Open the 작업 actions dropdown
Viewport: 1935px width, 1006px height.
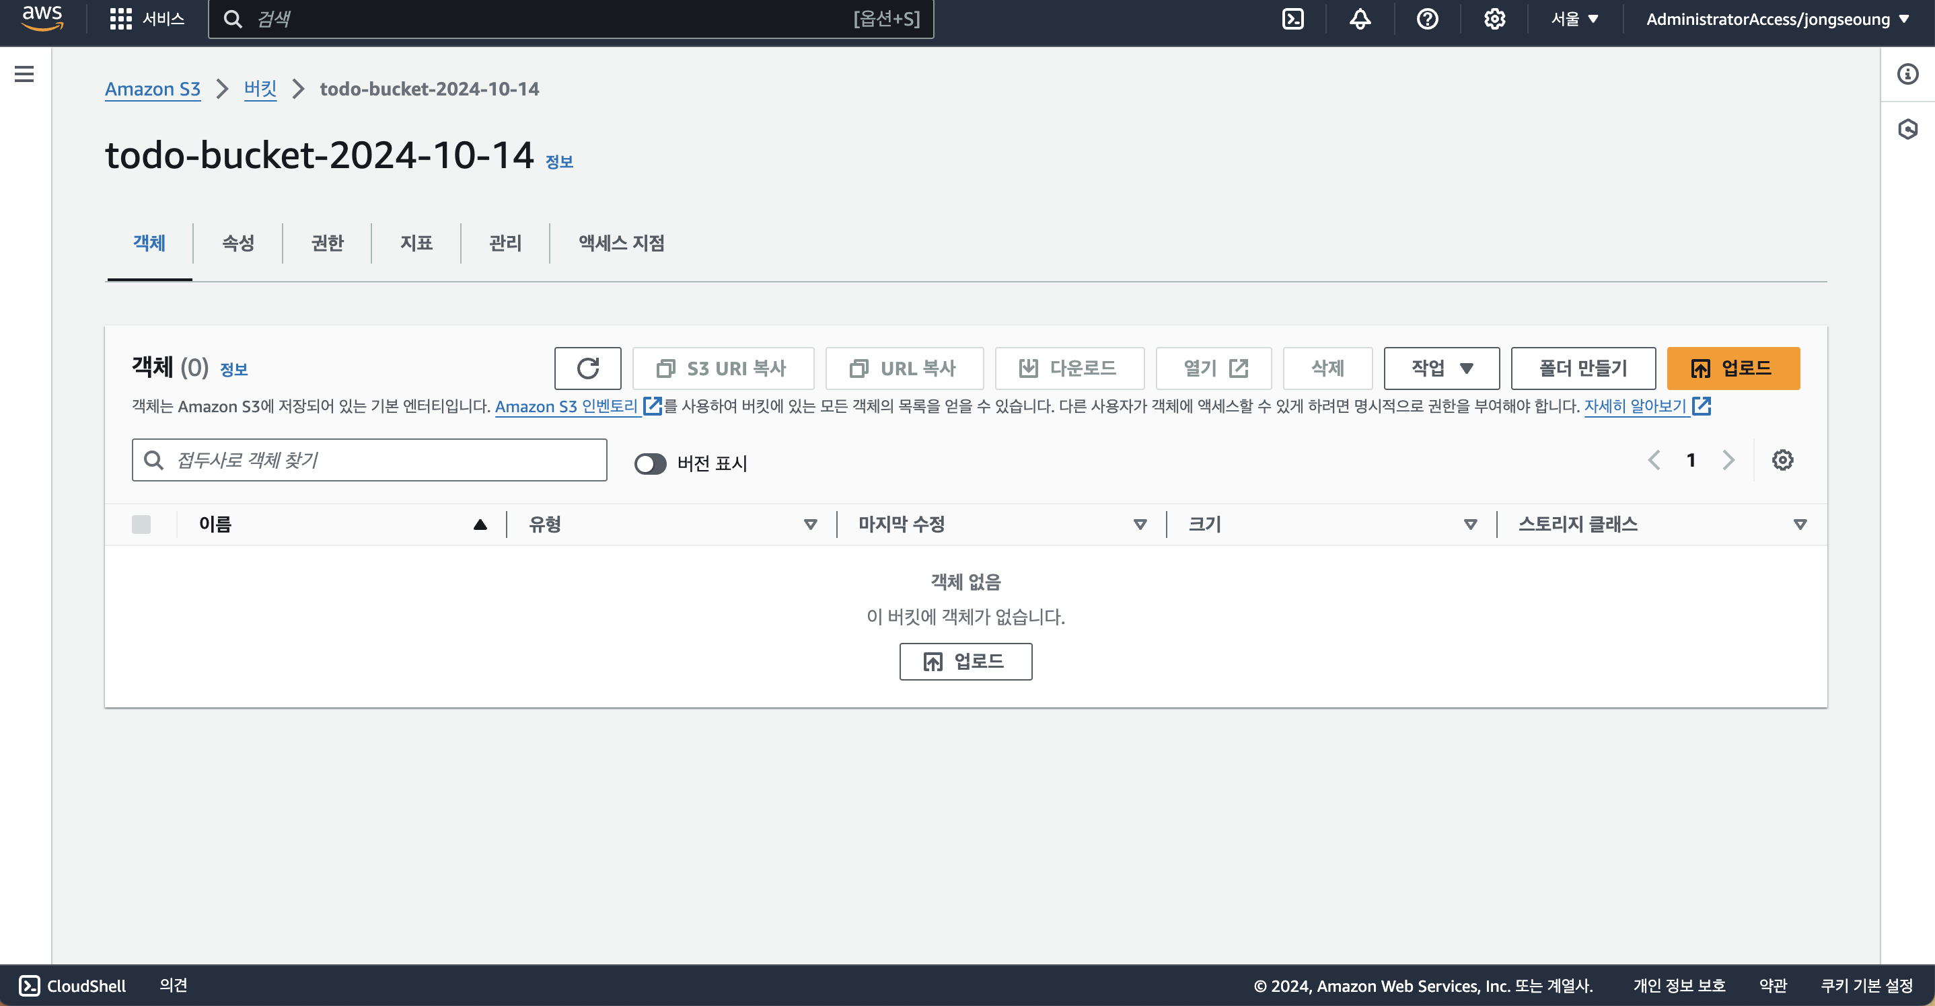pos(1441,368)
